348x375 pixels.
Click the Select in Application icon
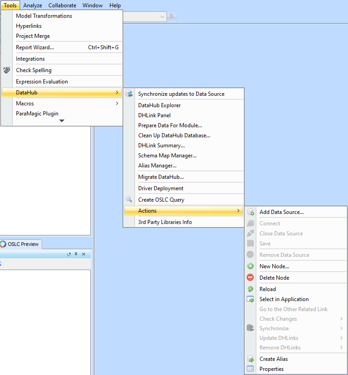click(250, 299)
